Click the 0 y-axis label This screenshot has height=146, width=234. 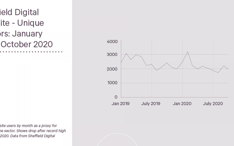[x=116, y=97]
